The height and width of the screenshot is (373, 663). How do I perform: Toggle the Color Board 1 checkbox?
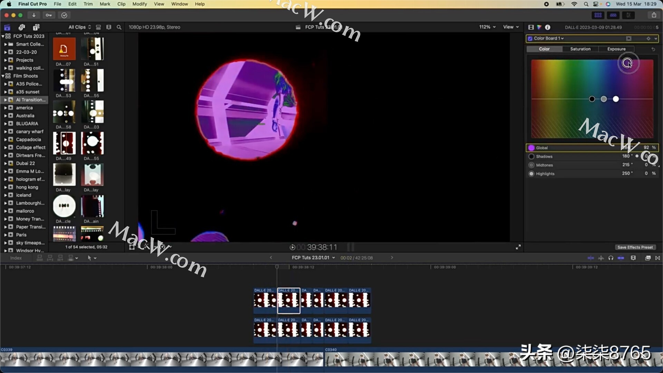click(x=530, y=38)
